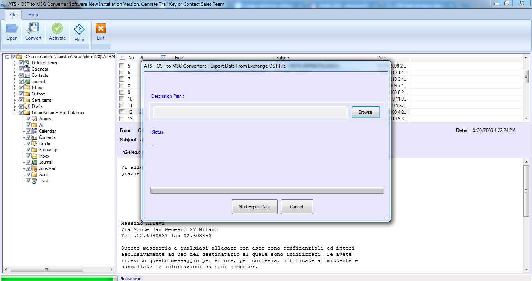Click the Help question mark icon
This screenshot has height=281, width=532.
pyautogui.click(x=79, y=29)
